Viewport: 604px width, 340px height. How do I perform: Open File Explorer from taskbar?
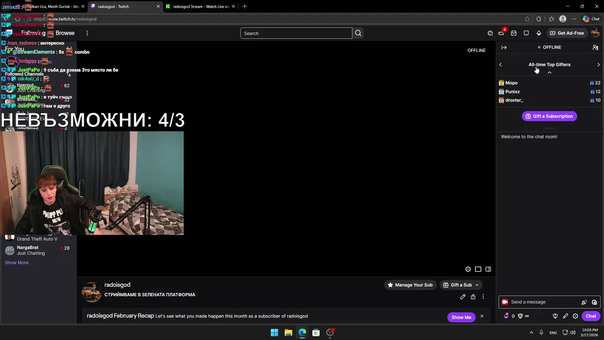tap(288, 332)
